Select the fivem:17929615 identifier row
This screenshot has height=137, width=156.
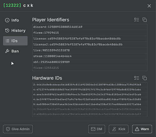(90, 33)
